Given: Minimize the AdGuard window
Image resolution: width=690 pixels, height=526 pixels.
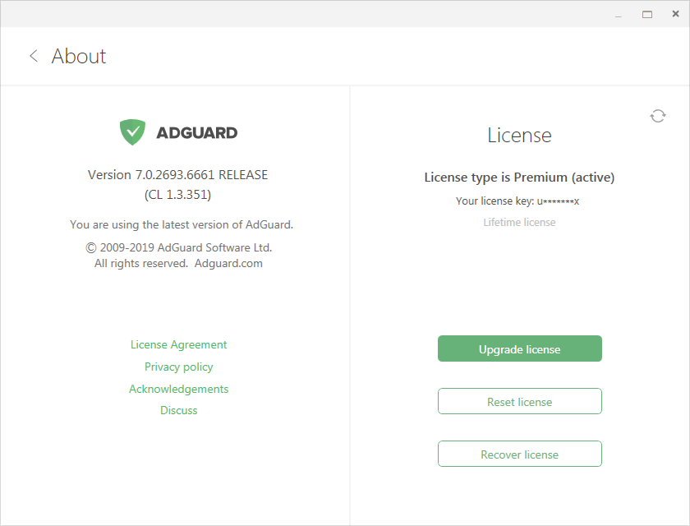Looking at the screenshot, I should [x=619, y=15].
